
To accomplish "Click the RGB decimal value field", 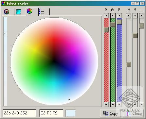I will tap(19, 113).
